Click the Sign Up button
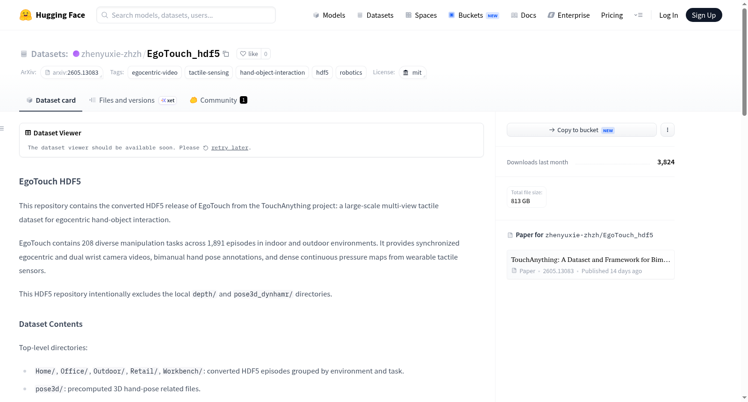The width and height of the screenshot is (748, 402). [704, 15]
